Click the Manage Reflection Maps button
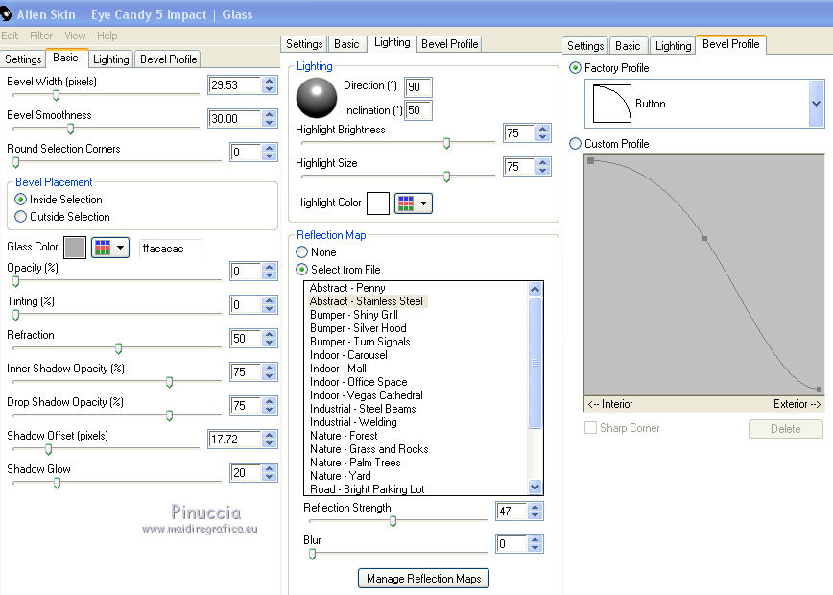833x595 pixels. pos(424,578)
